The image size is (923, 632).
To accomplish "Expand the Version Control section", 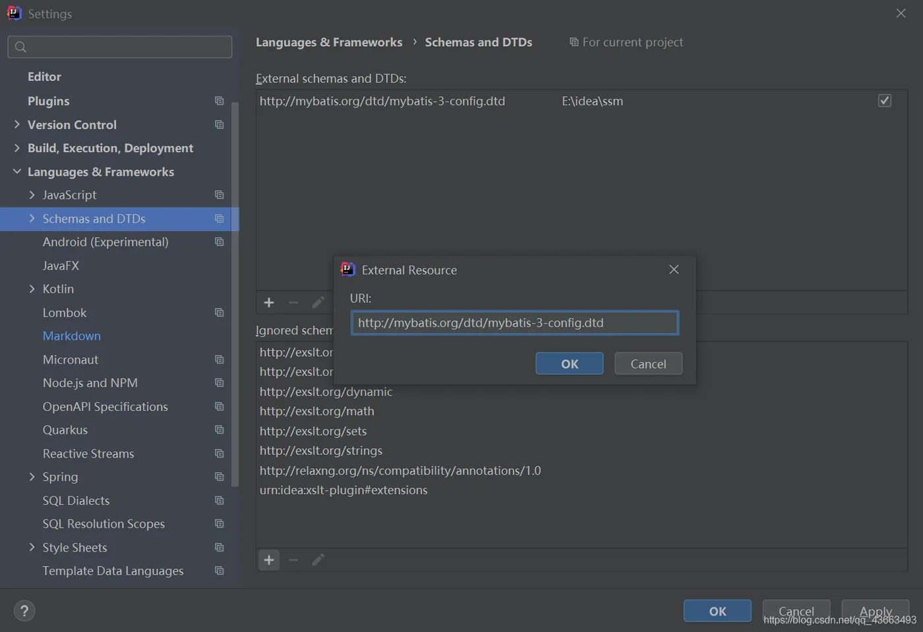I will point(17,124).
